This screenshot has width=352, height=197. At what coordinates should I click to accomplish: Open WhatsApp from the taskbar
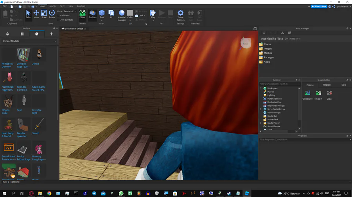point(121,193)
